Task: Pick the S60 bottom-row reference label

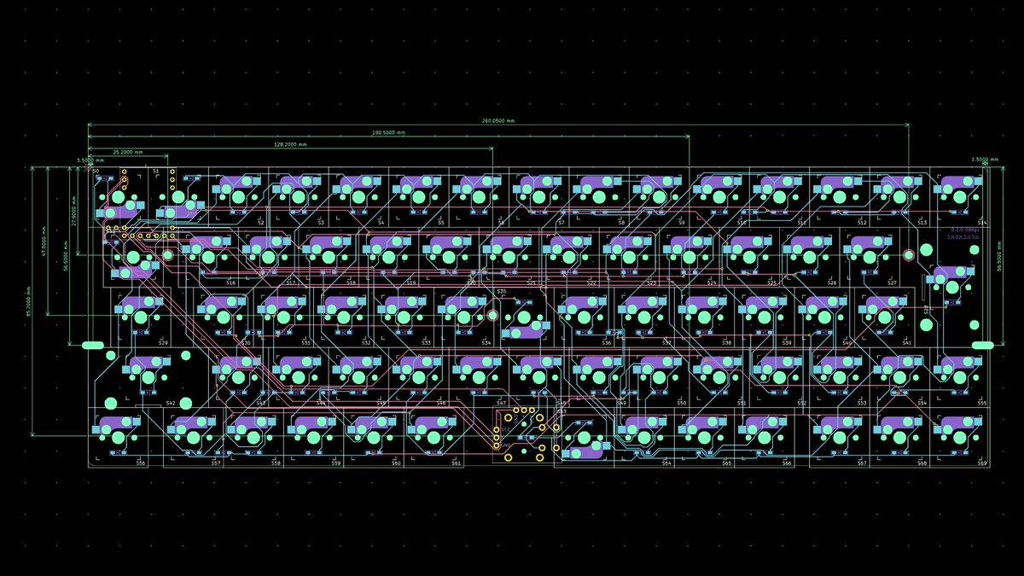Action: [x=396, y=463]
